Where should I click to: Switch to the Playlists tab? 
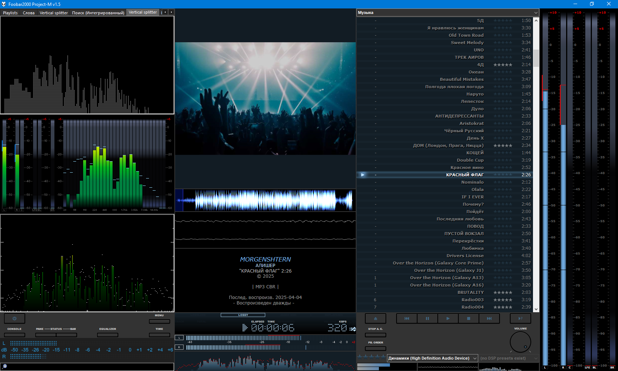coord(10,12)
